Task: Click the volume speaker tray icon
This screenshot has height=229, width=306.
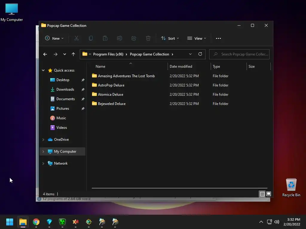Action: coord(277,222)
